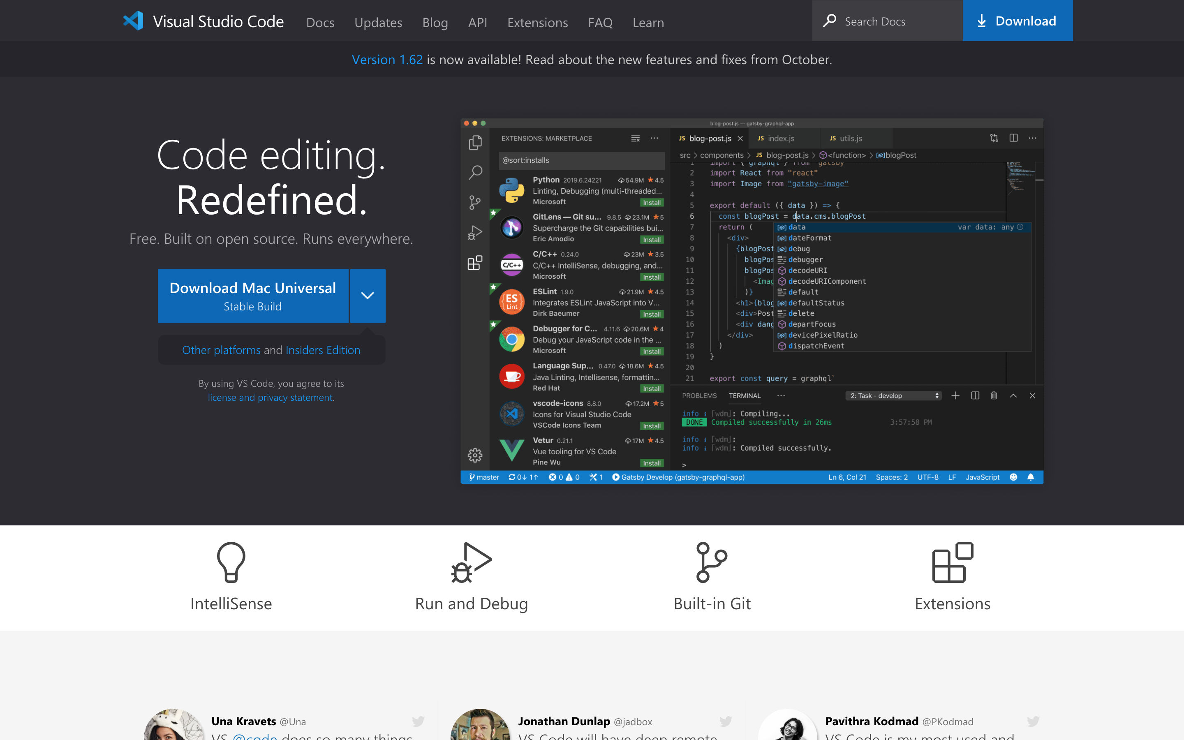Viewport: 1184px width, 740px height.
Task: Open the Version 1.62 release link
Action: click(x=387, y=60)
